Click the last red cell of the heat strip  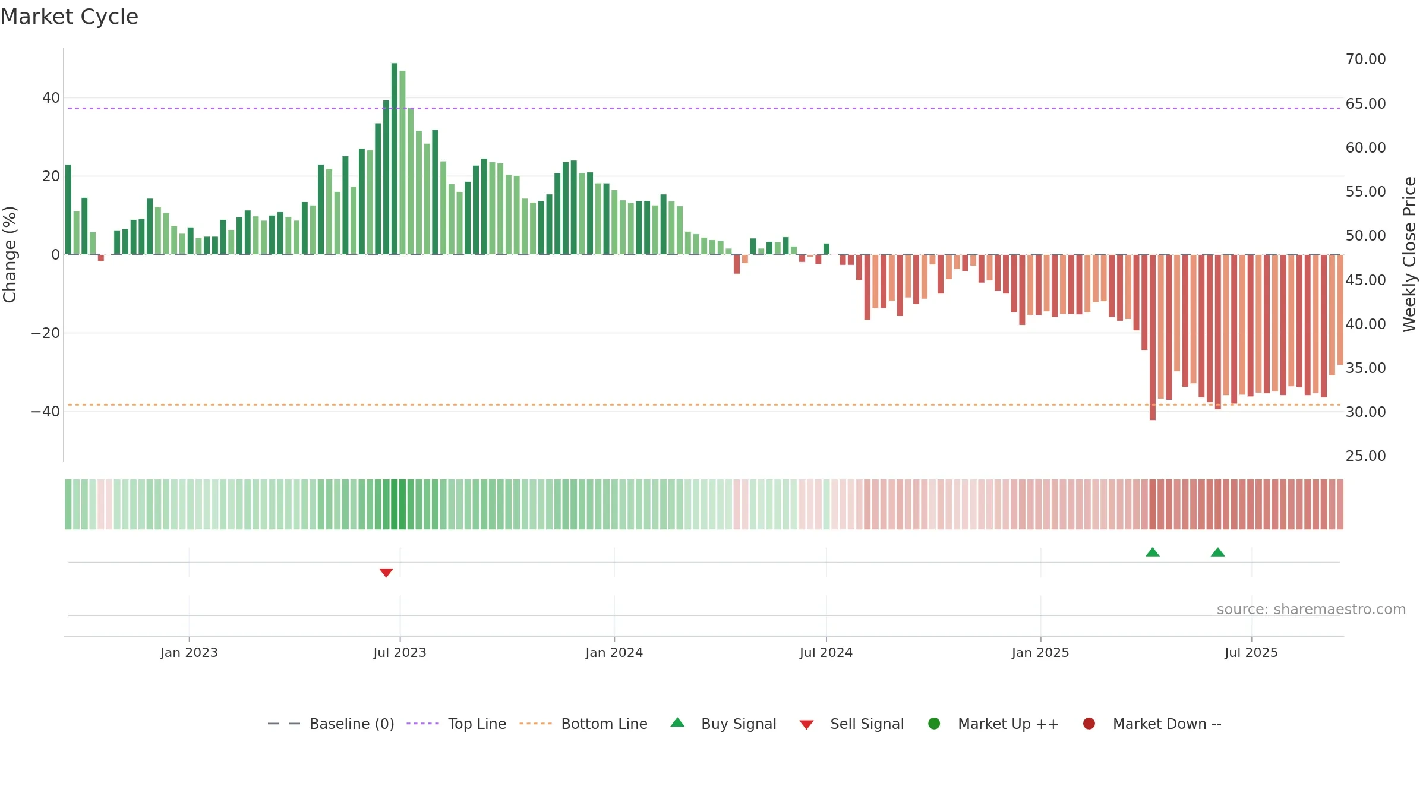point(1340,504)
